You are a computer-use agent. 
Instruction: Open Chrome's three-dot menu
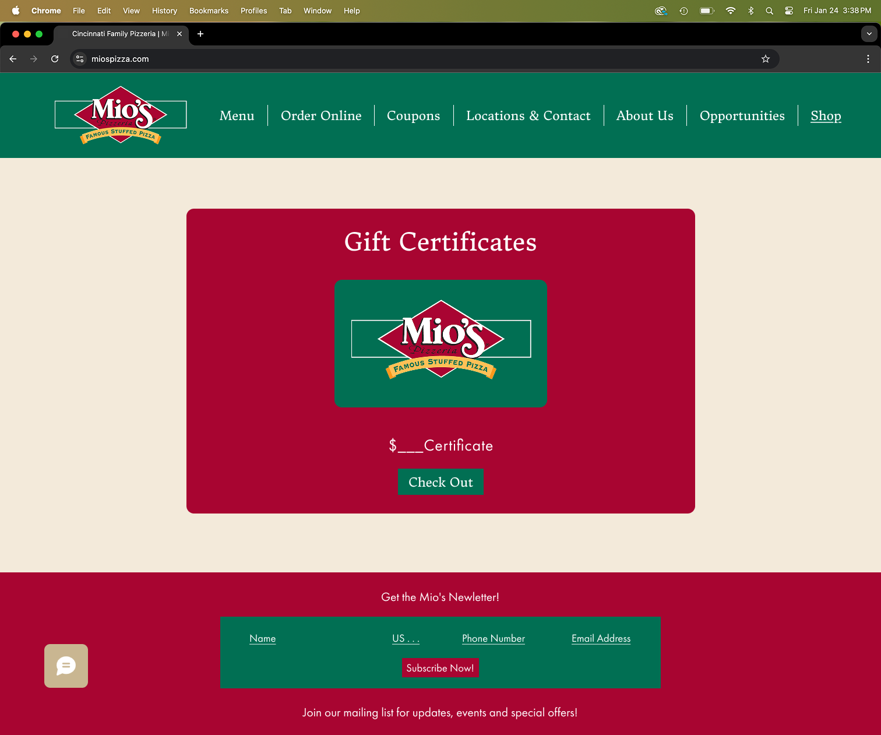868,59
